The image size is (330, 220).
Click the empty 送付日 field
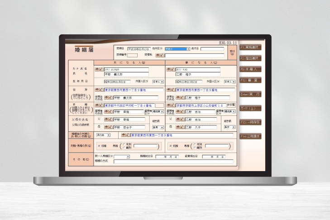point(212,49)
